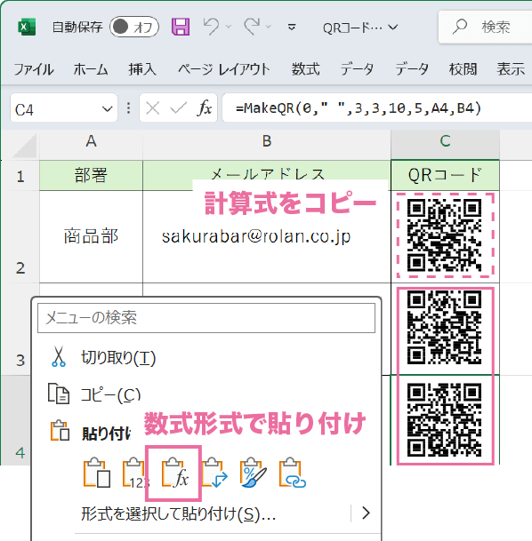Click the QR code in cell C3
532x541 pixels.
(444, 328)
